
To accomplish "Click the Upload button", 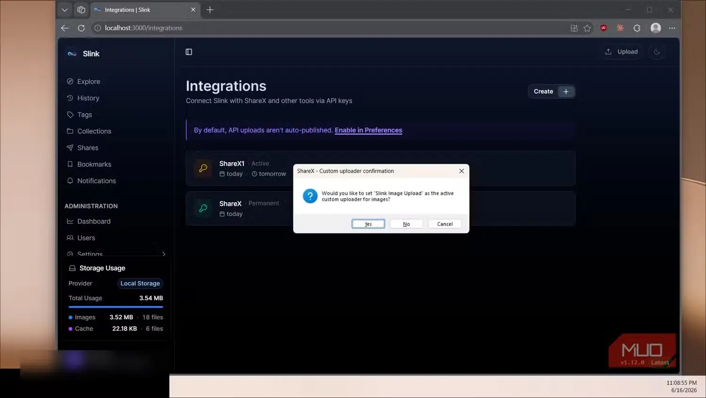I will (x=622, y=52).
